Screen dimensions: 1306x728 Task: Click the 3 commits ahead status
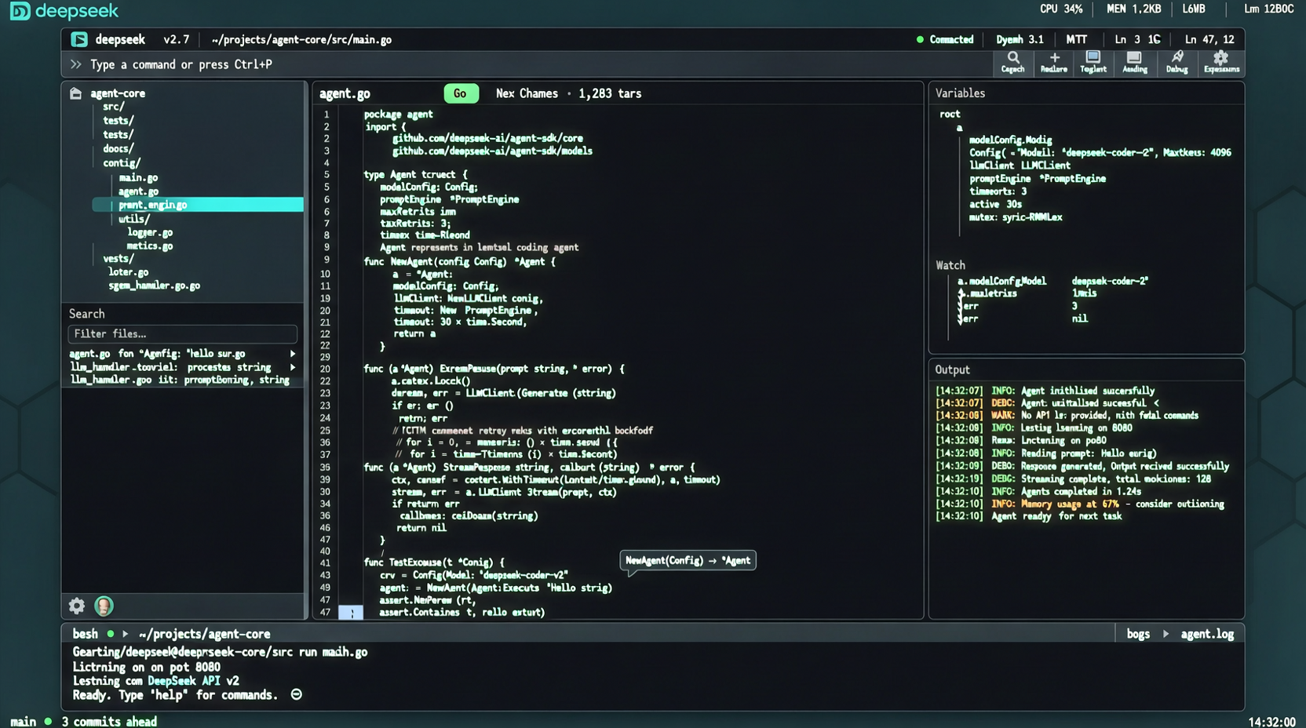tap(109, 721)
